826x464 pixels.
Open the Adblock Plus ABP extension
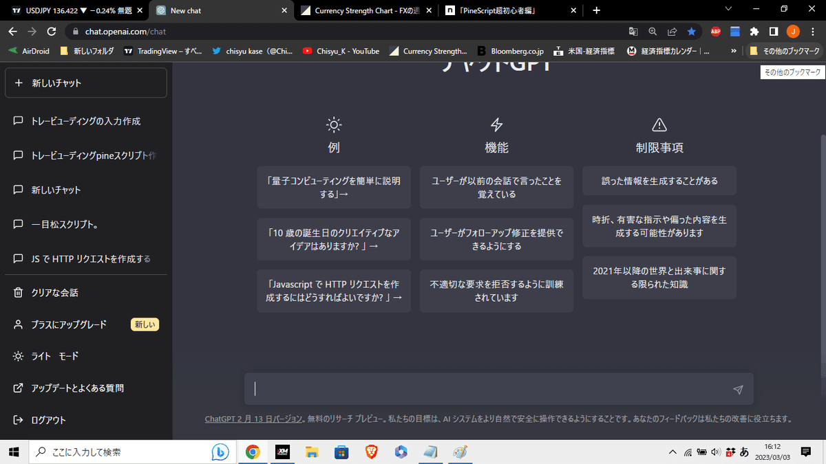click(716, 32)
